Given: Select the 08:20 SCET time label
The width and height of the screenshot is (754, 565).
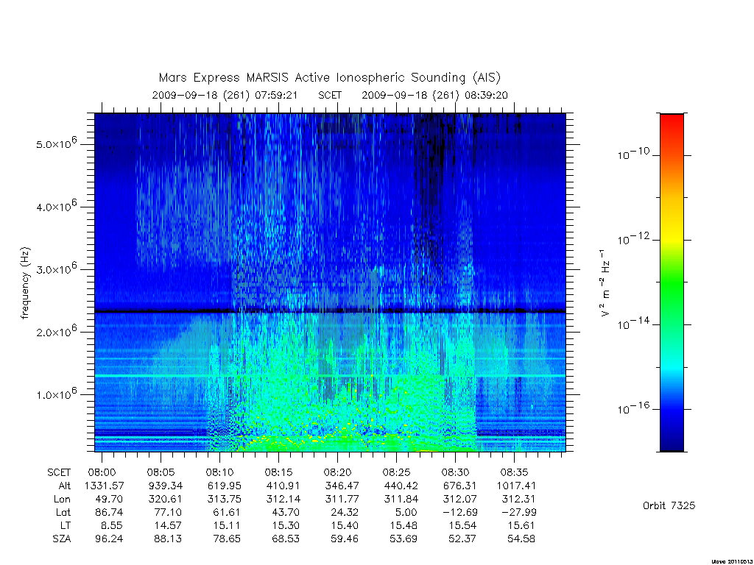Looking at the screenshot, I should pyautogui.click(x=337, y=472).
